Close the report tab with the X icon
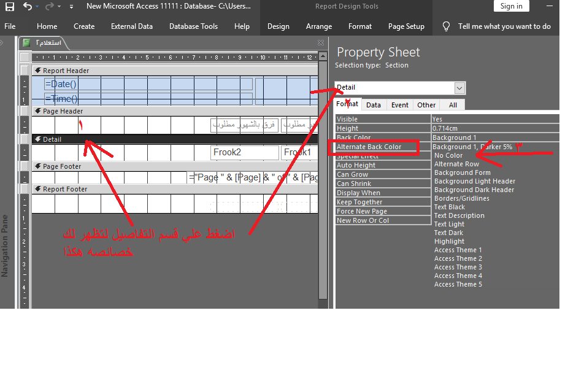 coord(321,42)
